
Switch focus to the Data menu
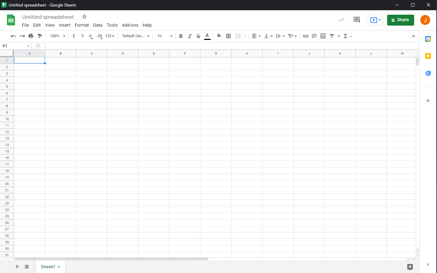click(x=98, y=25)
